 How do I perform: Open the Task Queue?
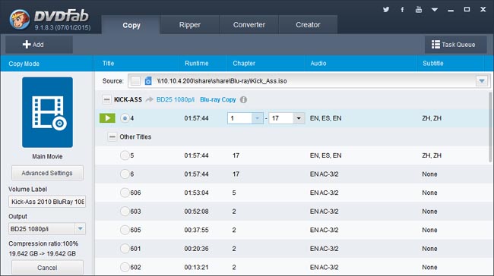454,45
